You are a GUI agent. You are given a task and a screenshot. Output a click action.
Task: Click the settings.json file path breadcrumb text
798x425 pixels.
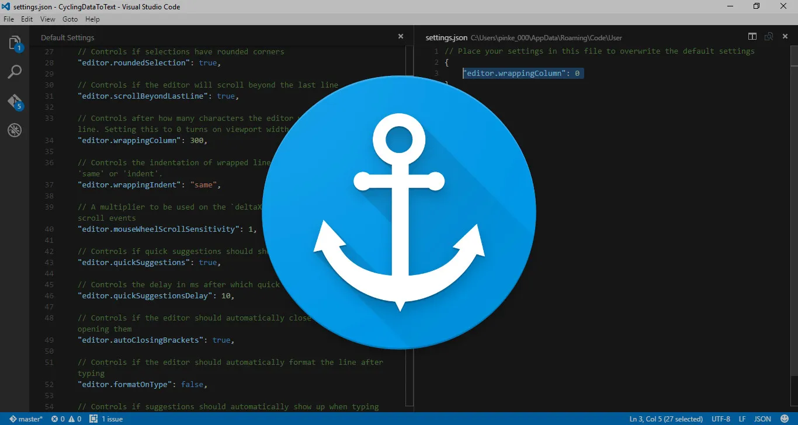coord(546,37)
